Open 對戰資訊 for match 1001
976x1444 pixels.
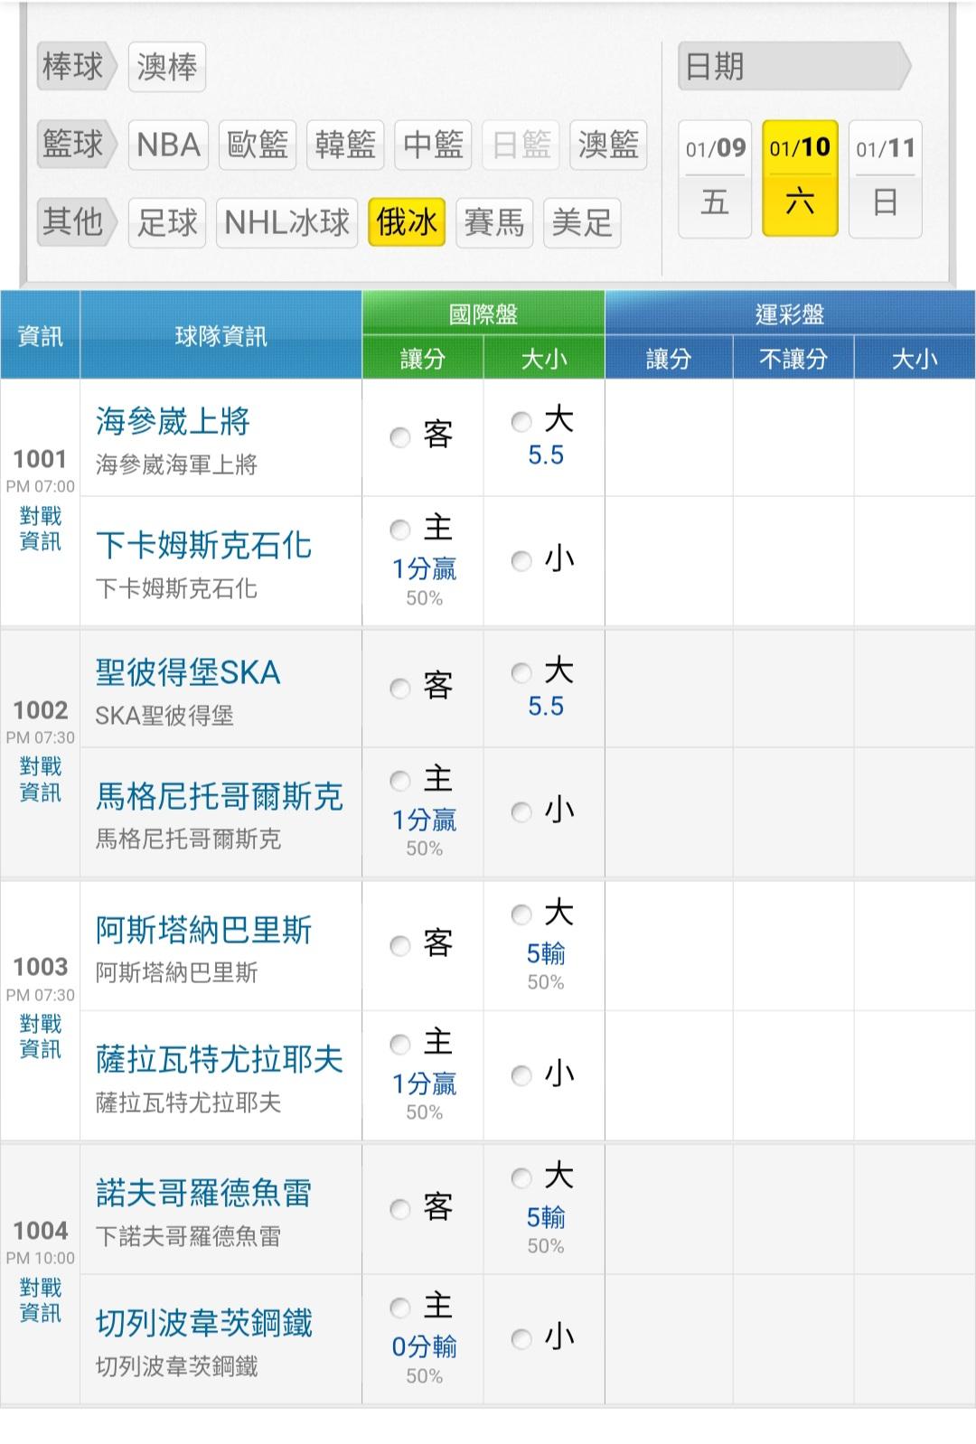pos(41,529)
